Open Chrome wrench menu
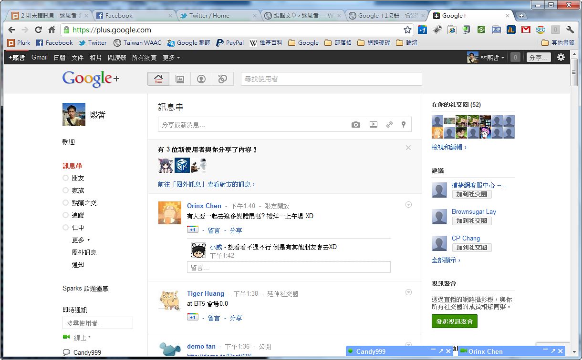Screen dimensions: 582x360 [570, 30]
